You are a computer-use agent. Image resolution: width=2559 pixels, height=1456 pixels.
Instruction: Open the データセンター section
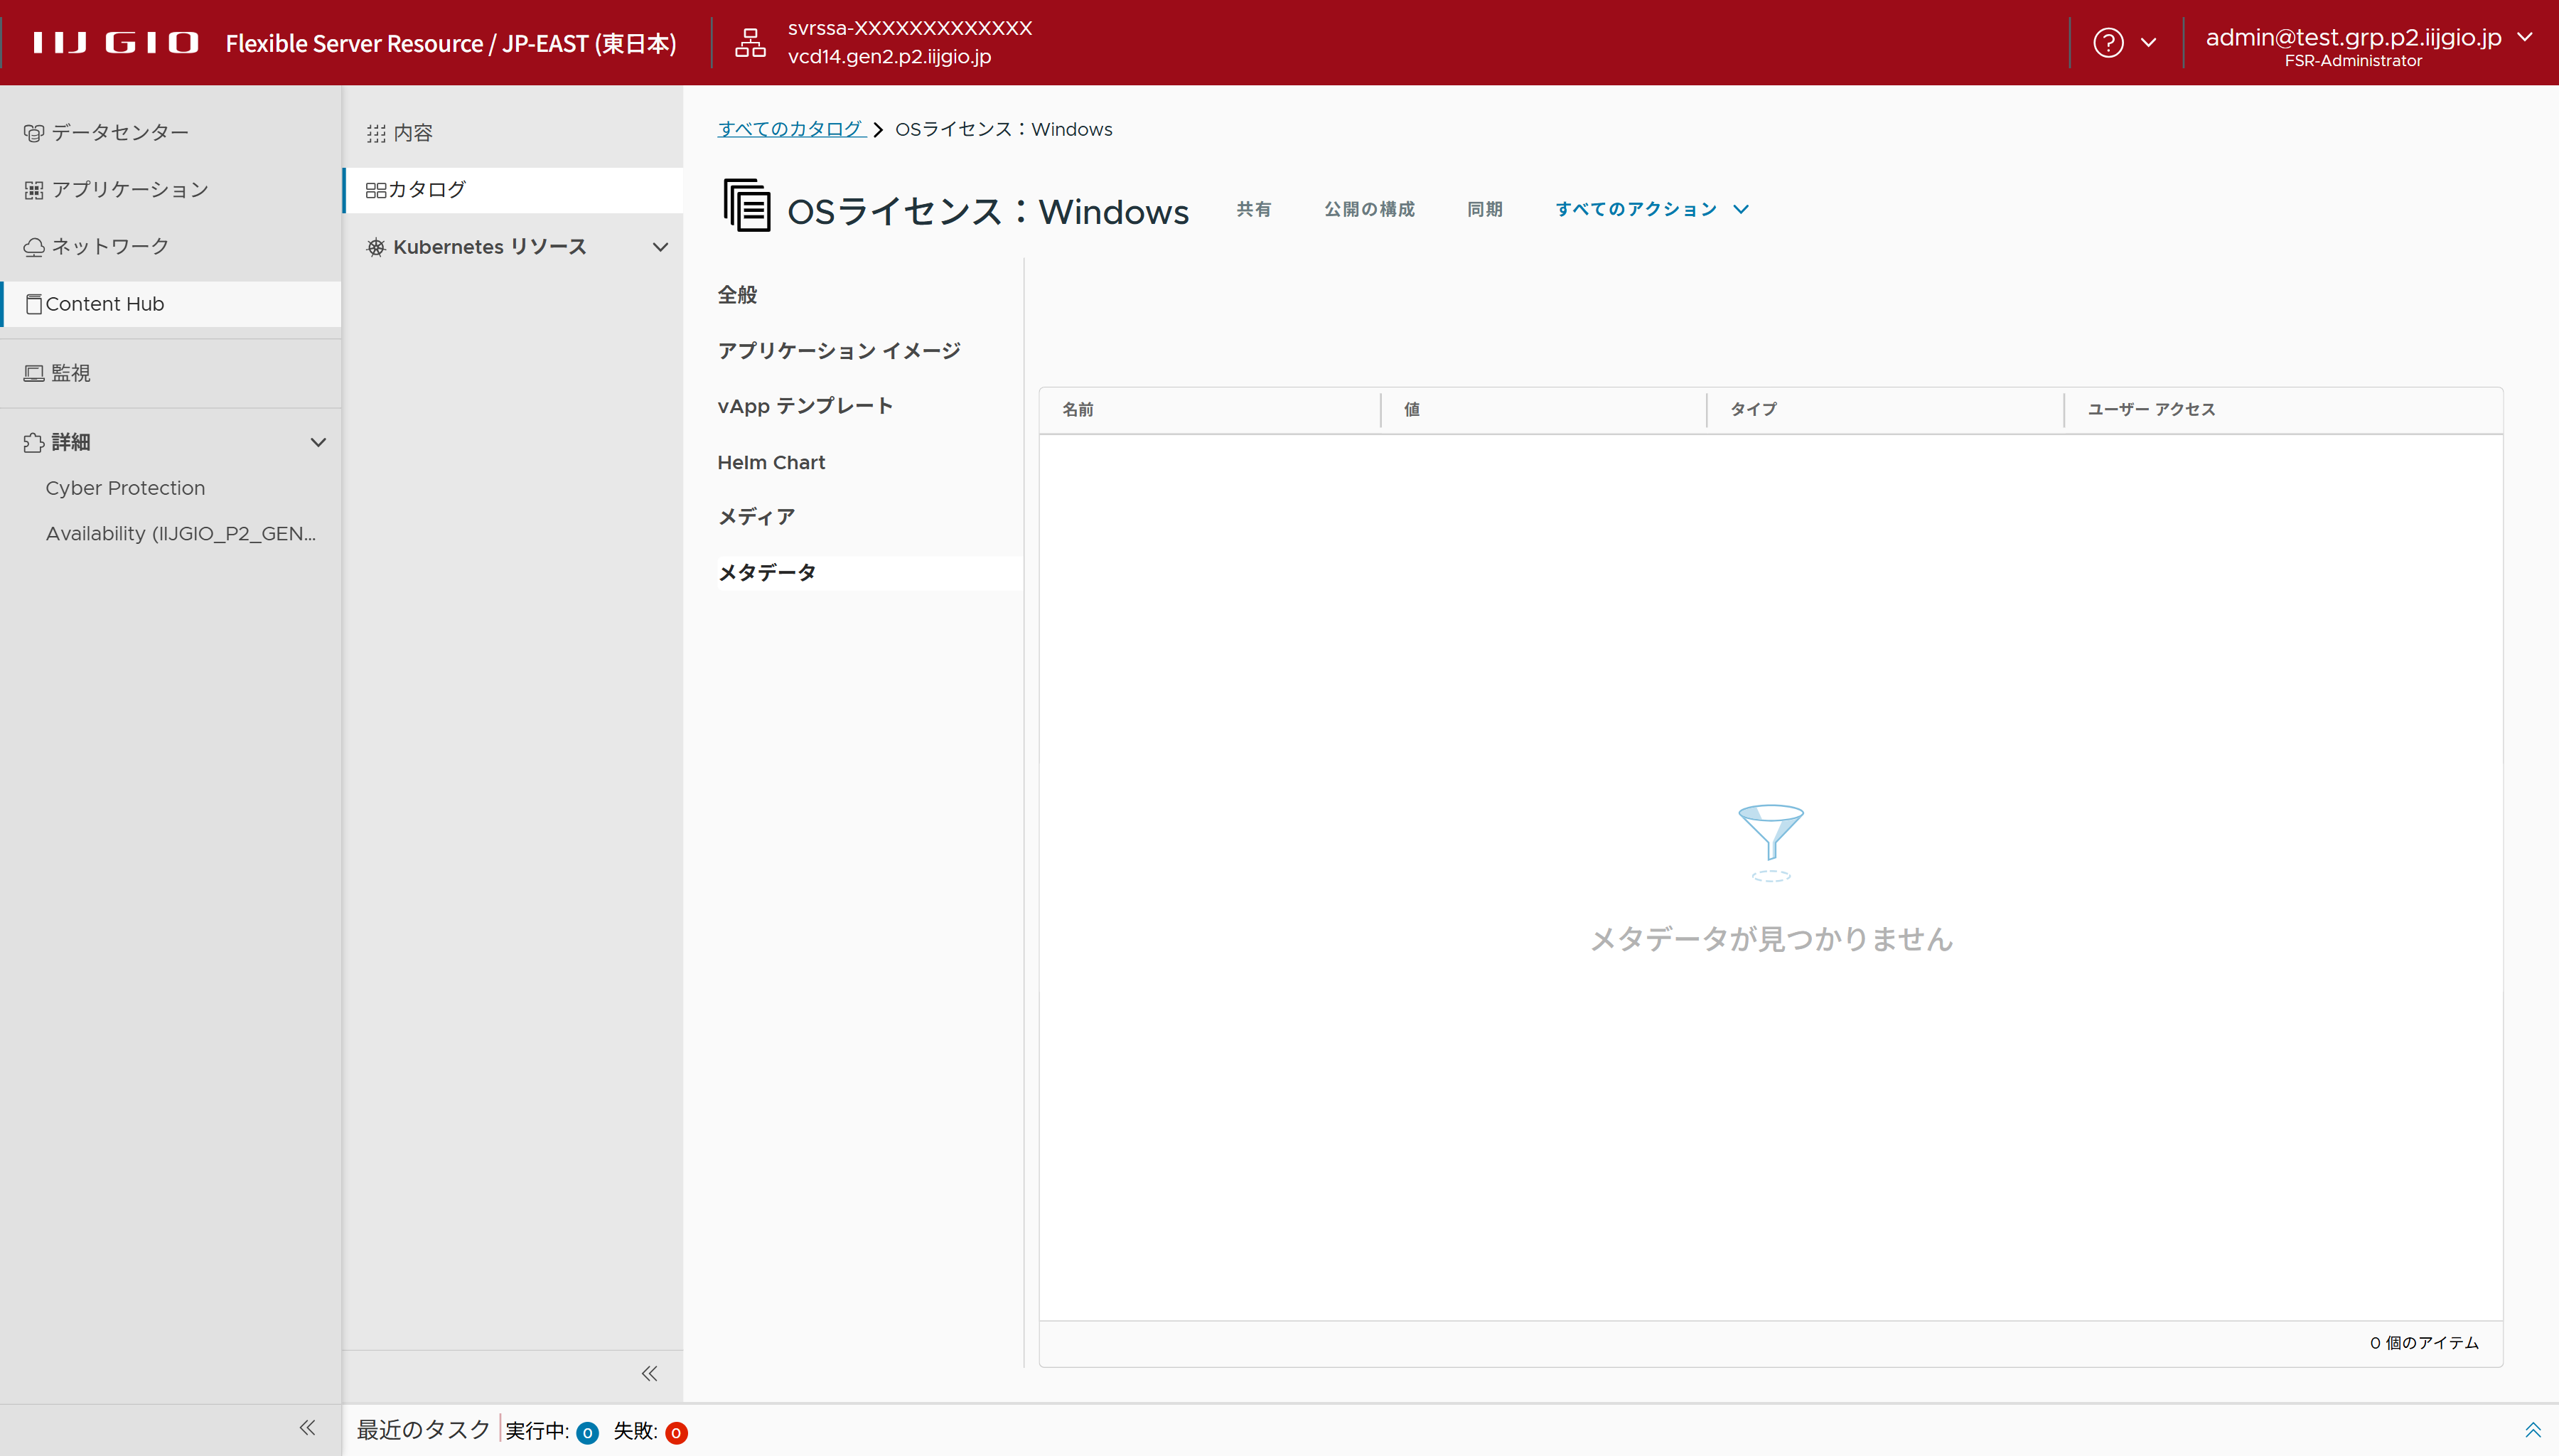tap(120, 132)
